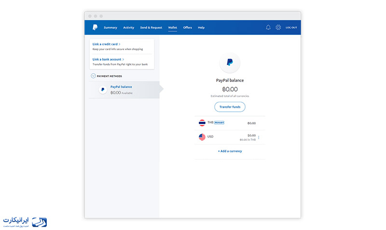The image size is (386, 230).
Task: Click Link a bank account
Action: click(x=108, y=59)
